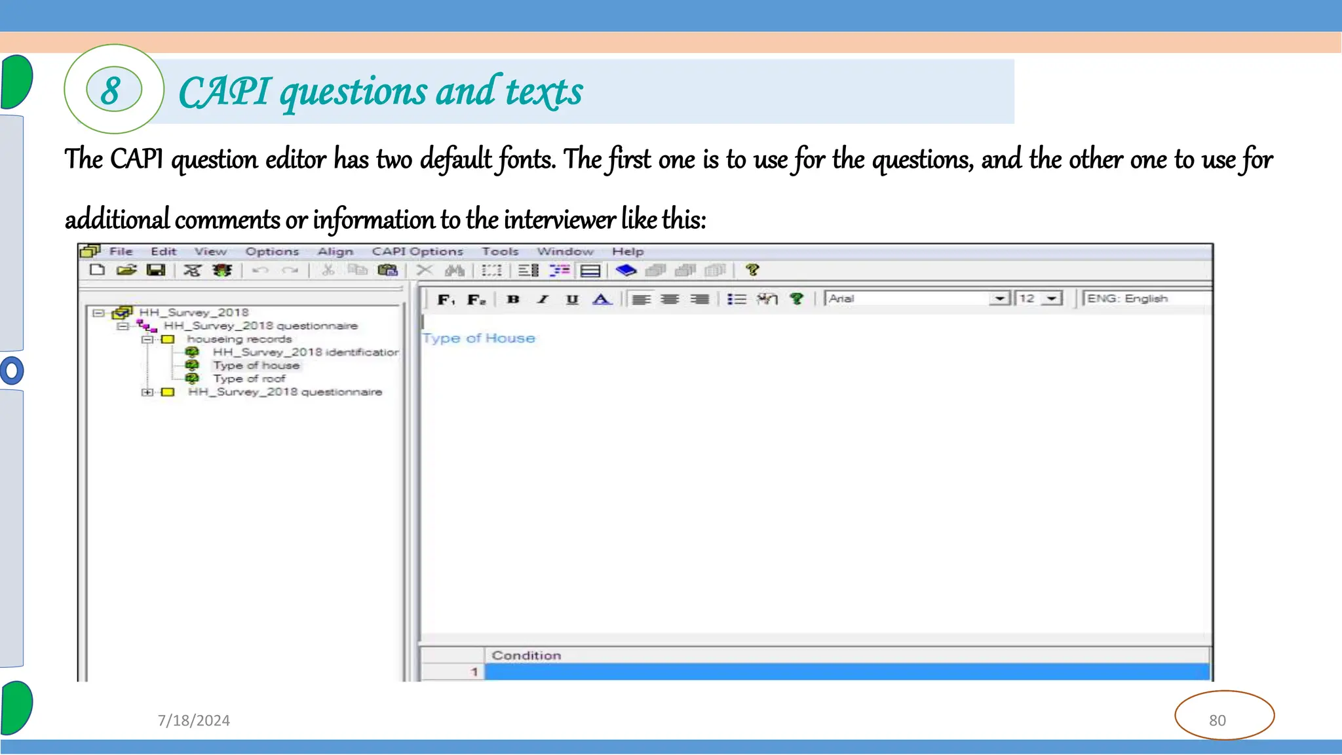1342x755 pixels.
Task: Toggle bulleted list
Action: pos(737,300)
